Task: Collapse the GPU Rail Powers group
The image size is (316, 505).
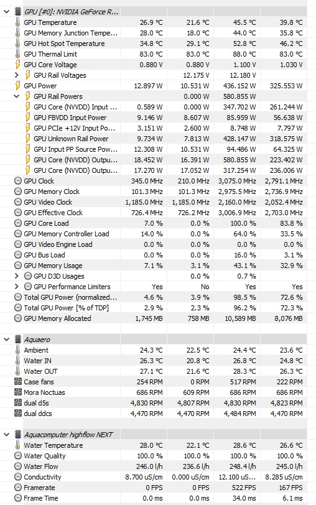Action: tap(17, 96)
